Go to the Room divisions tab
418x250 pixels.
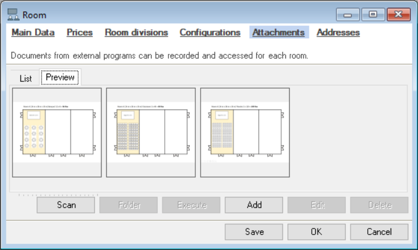pyautogui.click(x=136, y=32)
